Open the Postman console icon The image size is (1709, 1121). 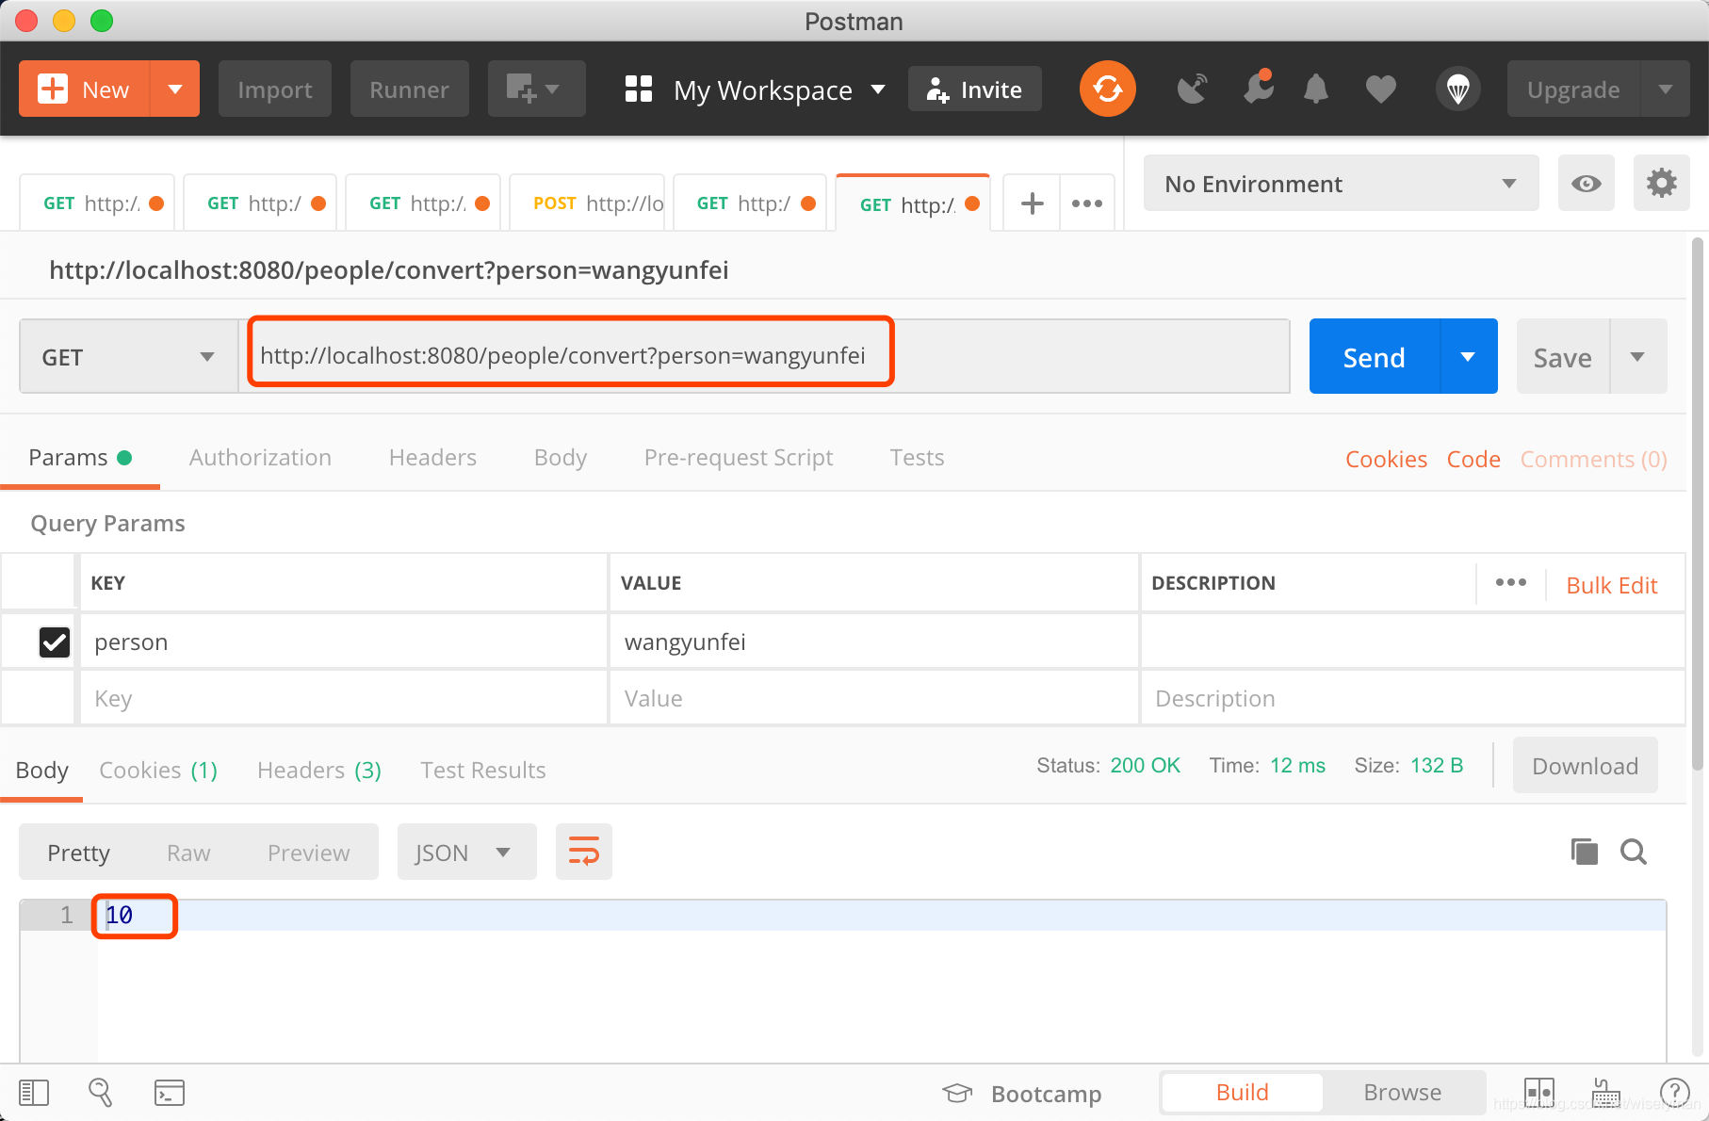tap(170, 1093)
